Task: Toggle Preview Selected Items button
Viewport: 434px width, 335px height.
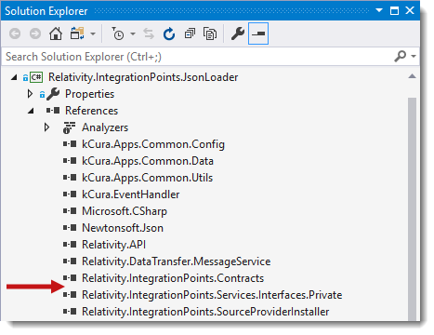Action: coord(258,33)
